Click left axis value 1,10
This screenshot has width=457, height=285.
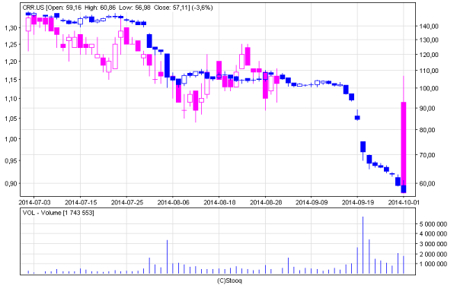click(11, 99)
